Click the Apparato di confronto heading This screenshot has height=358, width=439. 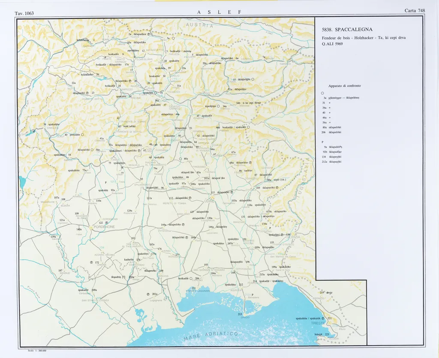(344, 86)
